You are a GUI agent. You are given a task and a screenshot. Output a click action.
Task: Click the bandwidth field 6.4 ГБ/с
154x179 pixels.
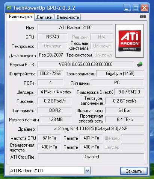[125, 119]
